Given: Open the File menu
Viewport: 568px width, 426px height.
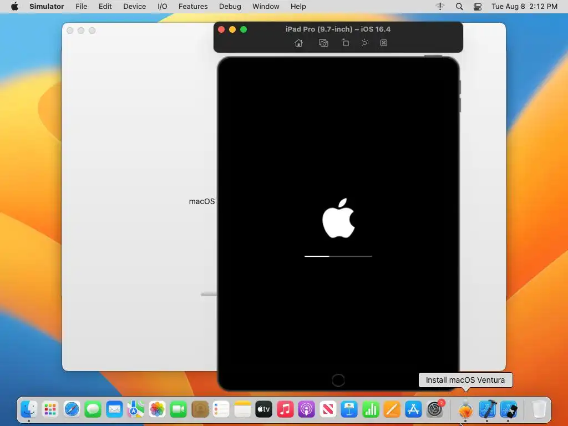Looking at the screenshot, I should tap(81, 7).
